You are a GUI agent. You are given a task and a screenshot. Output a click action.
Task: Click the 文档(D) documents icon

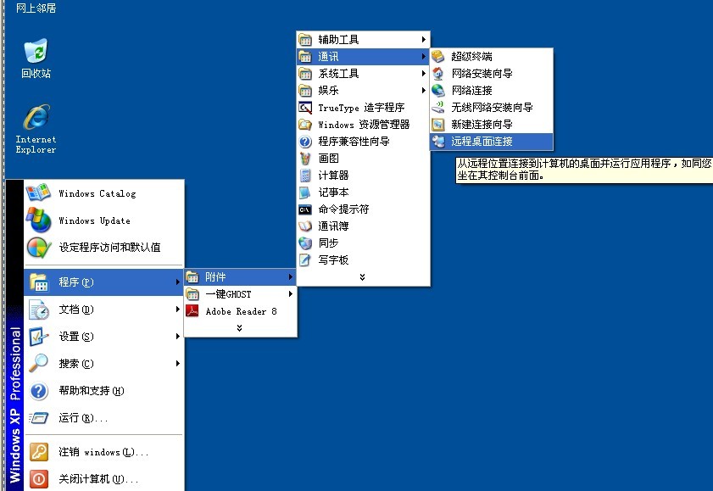[39, 310]
